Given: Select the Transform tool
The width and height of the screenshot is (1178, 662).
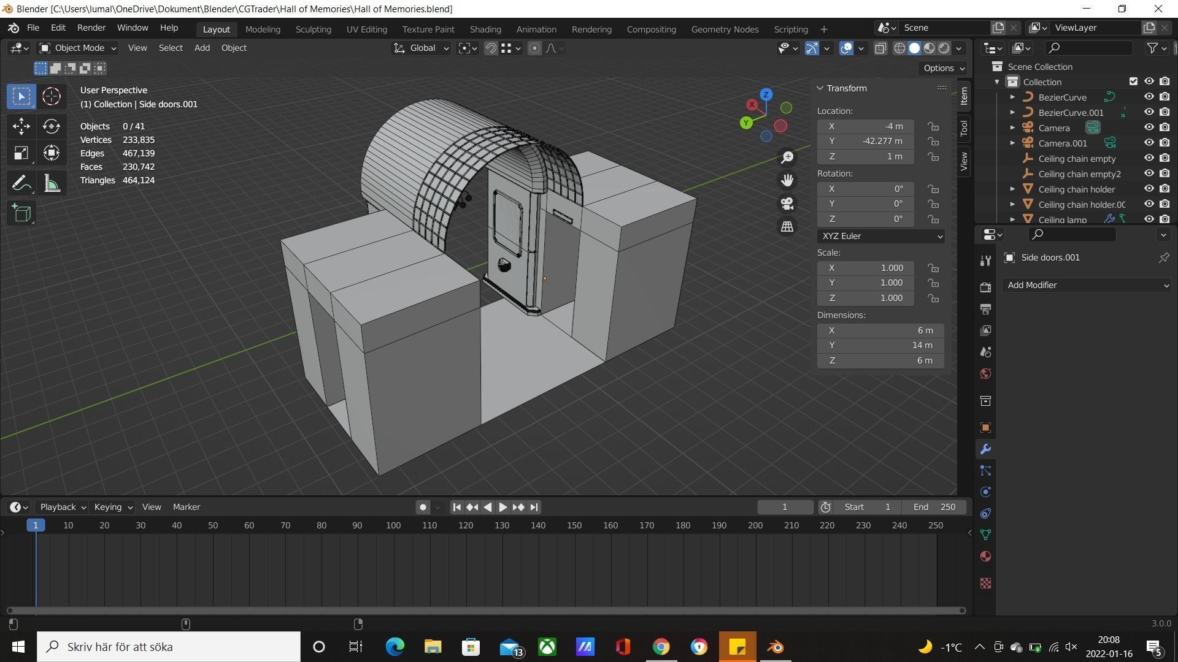Looking at the screenshot, I should pos(52,153).
